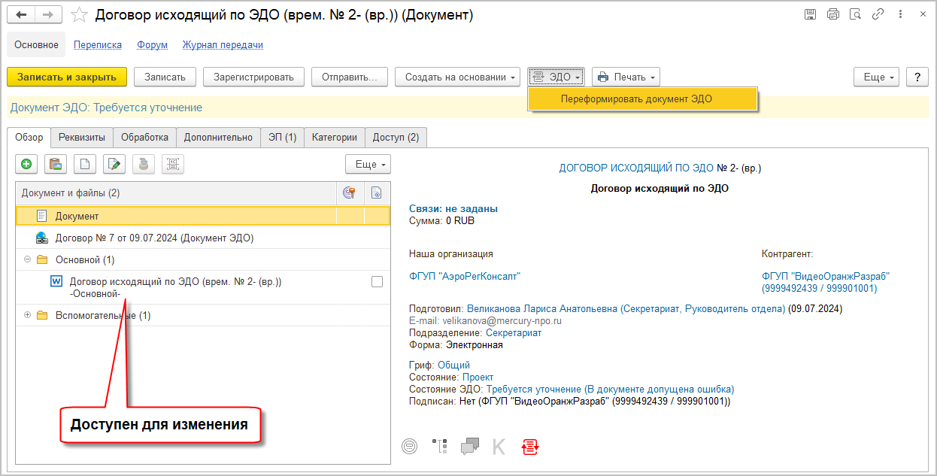The image size is (937, 476).
Task: Click the green plus add file icon
Action: point(26,164)
